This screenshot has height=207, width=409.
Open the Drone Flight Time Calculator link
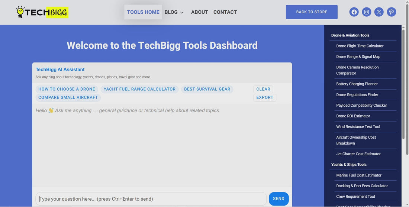[360, 46]
